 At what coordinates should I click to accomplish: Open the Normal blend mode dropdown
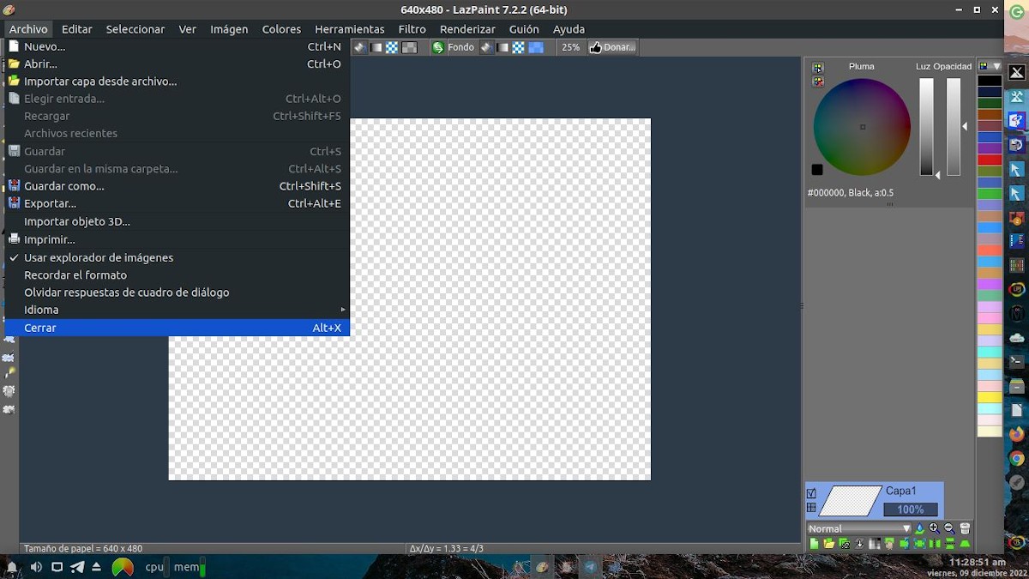click(x=859, y=528)
